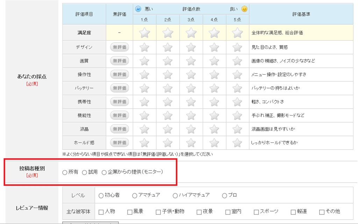The width and height of the screenshot is (358, 224).
Task: Click バッテリーの持ちはよいか text
Action: point(275,88)
